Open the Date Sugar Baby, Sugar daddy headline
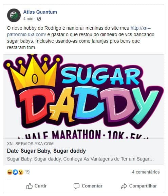Viewport: 168px width, 196px height. coord(46,151)
